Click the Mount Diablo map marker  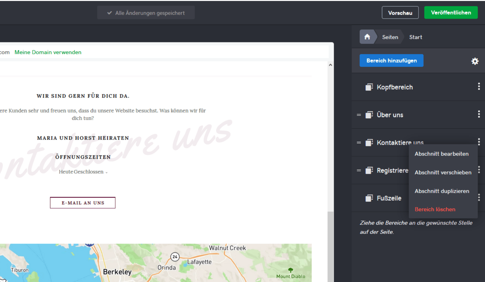(x=291, y=270)
